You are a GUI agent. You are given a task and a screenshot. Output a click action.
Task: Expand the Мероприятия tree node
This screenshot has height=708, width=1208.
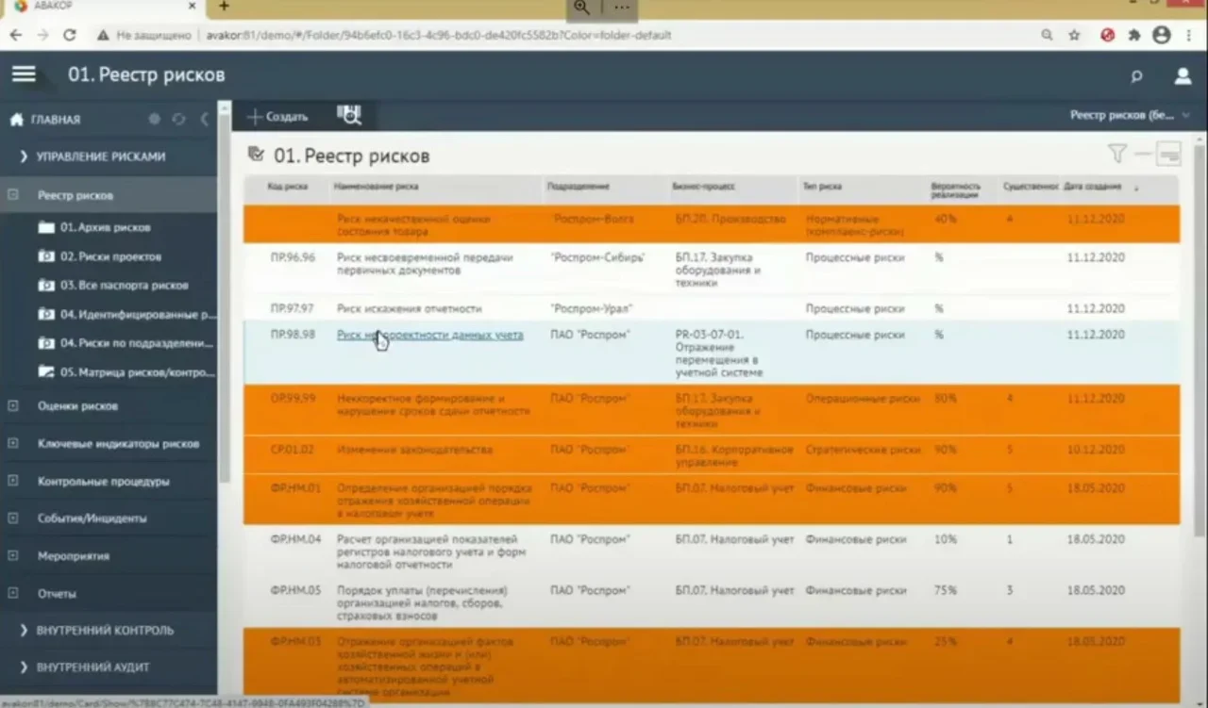click(x=13, y=555)
